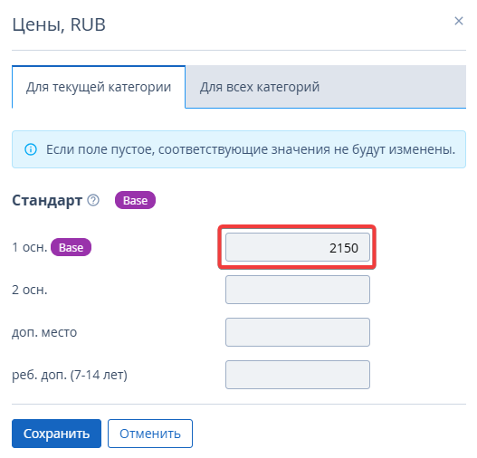Click the Цены, RUB dialog title

click(x=59, y=25)
